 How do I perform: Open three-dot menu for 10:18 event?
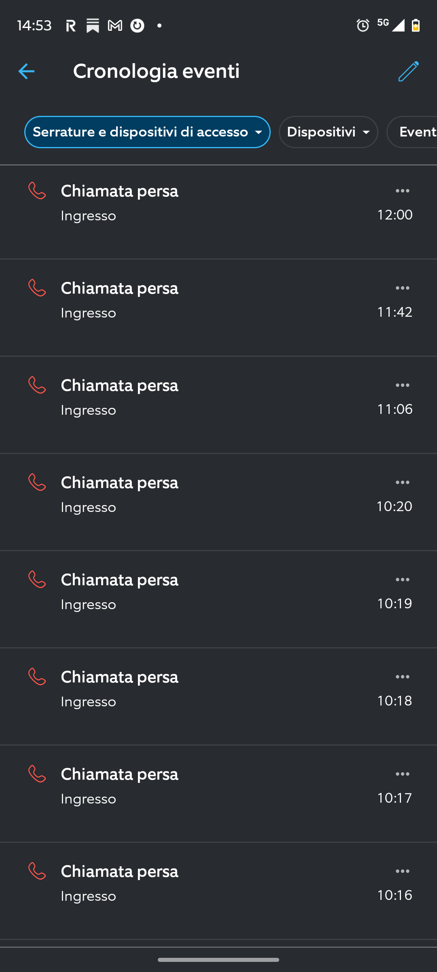pos(402,677)
